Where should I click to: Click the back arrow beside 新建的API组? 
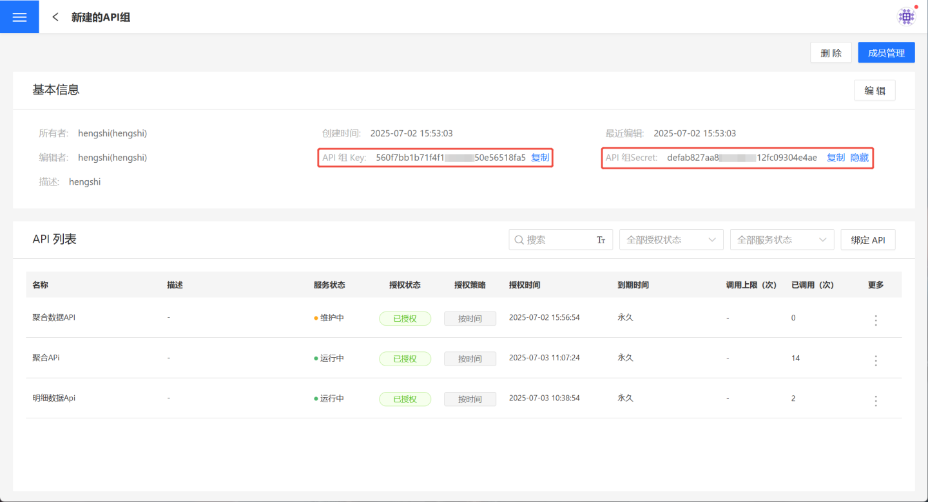pyautogui.click(x=55, y=17)
